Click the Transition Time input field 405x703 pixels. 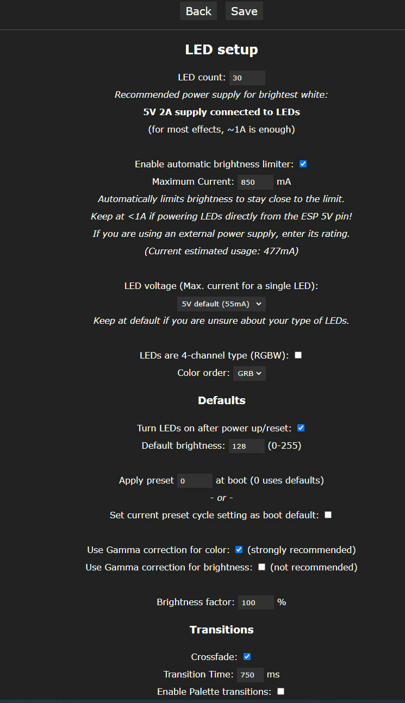tap(250, 675)
